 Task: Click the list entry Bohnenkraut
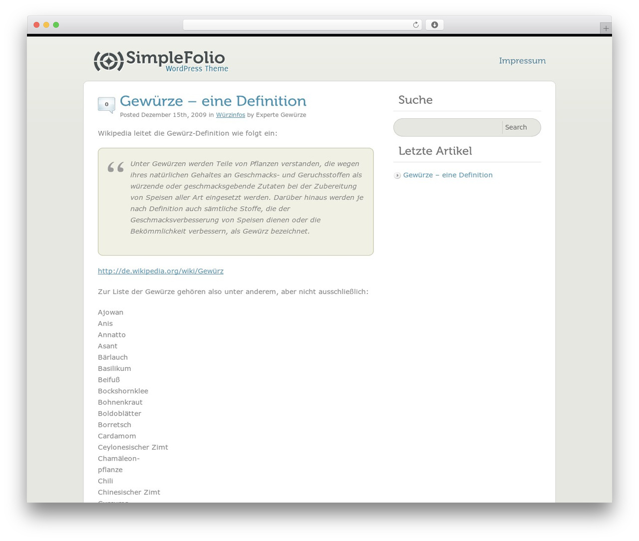click(x=120, y=402)
